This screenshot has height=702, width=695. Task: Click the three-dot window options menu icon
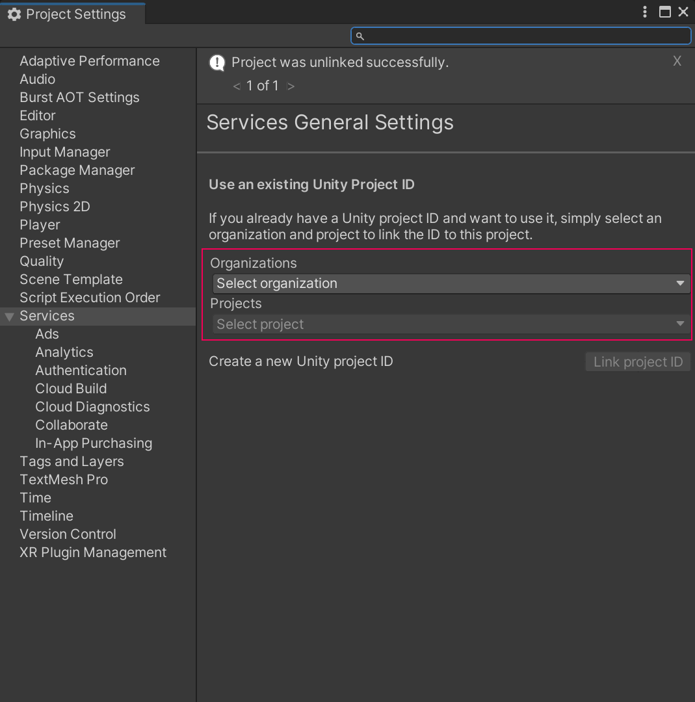(x=644, y=12)
